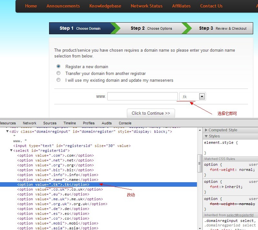Click Step 1 Choose Domain step
Screen dimensions: 258x230
[x=80, y=28]
